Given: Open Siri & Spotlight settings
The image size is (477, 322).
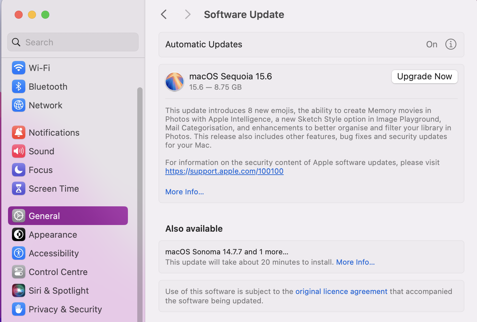Looking at the screenshot, I should click(x=59, y=290).
